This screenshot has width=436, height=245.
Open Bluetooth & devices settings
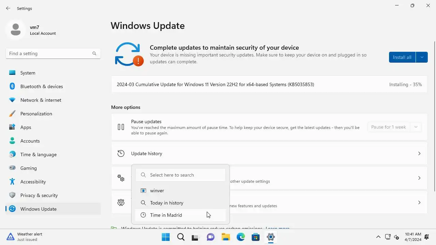(x=53, y=86)
